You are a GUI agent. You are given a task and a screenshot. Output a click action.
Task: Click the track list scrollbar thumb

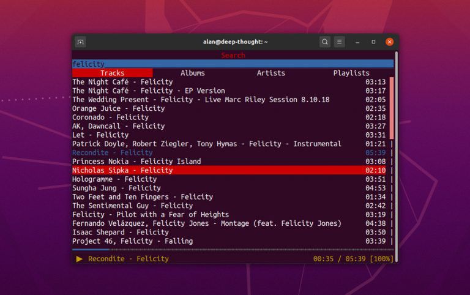(392, 108)
